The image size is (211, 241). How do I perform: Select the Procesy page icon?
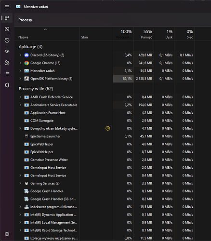click(x=7, y=18)
